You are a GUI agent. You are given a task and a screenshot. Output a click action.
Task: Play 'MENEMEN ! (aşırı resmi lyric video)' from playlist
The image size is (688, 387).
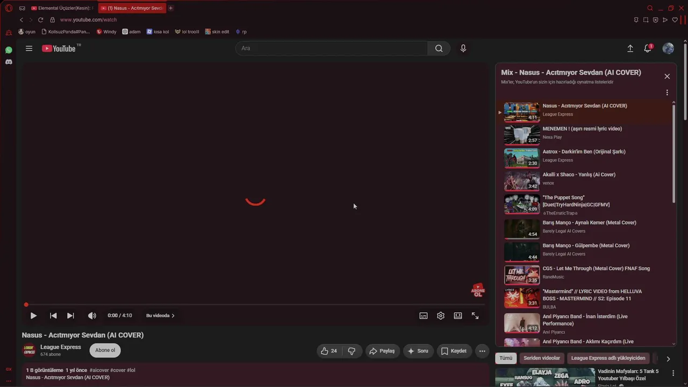pyautogui.click(x=588, y=134)
